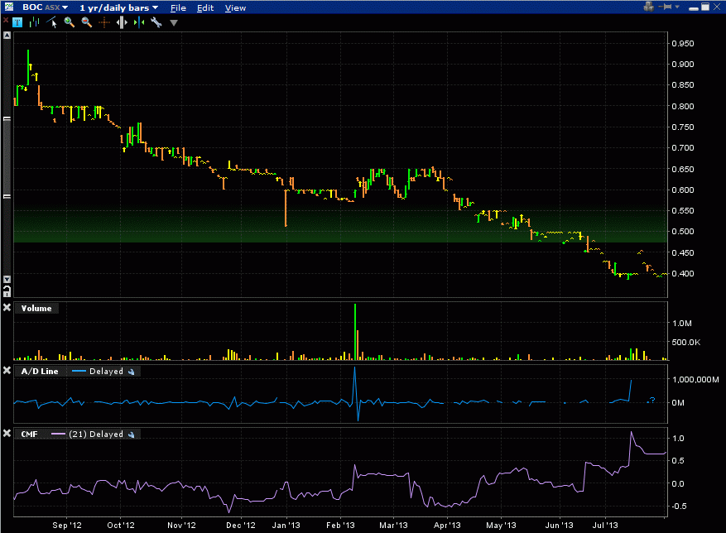The image size is (726, 533).
Task: Toggle the vertical scale lock icon
Action: point(7,290)
